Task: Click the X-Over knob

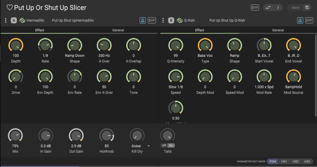Action: pyautogui.click(x=104, y=45)
